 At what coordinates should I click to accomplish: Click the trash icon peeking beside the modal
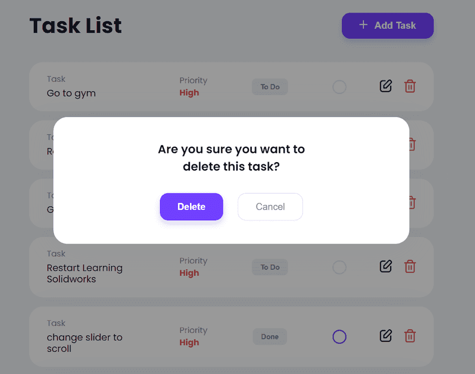pyautogui.click(x=412, y=144)
